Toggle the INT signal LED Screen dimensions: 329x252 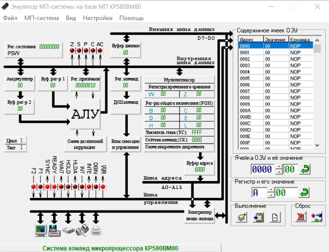coord(82,187)
